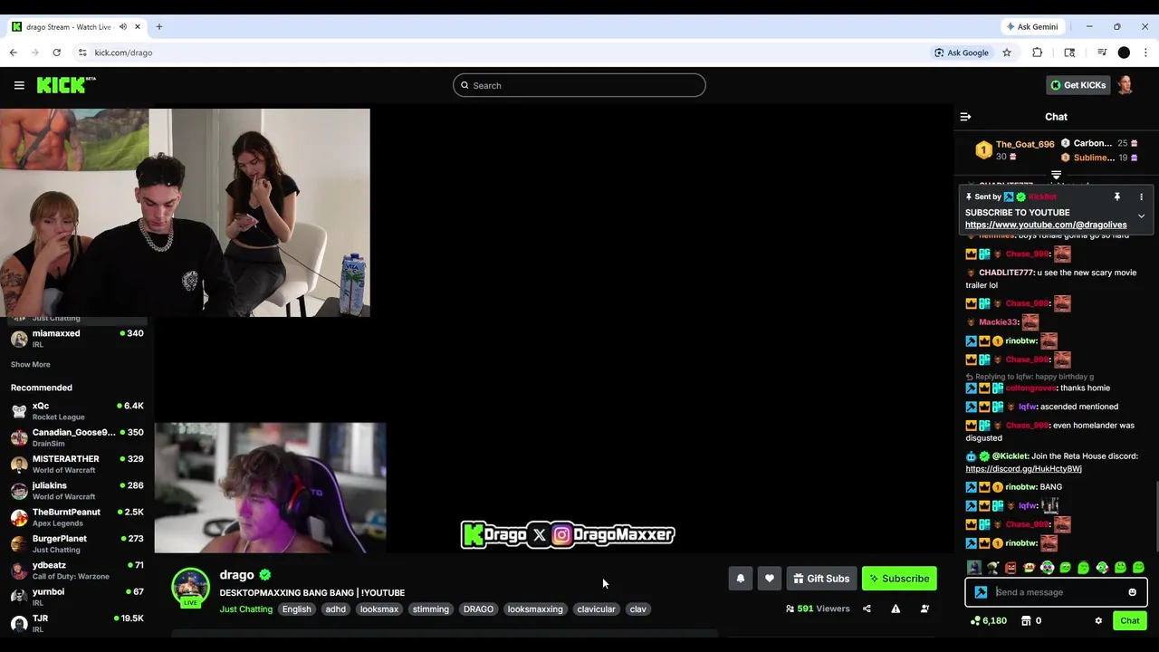Open Chrome three-dot menu

1145,53
